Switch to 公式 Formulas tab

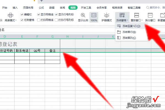point(41,8)
